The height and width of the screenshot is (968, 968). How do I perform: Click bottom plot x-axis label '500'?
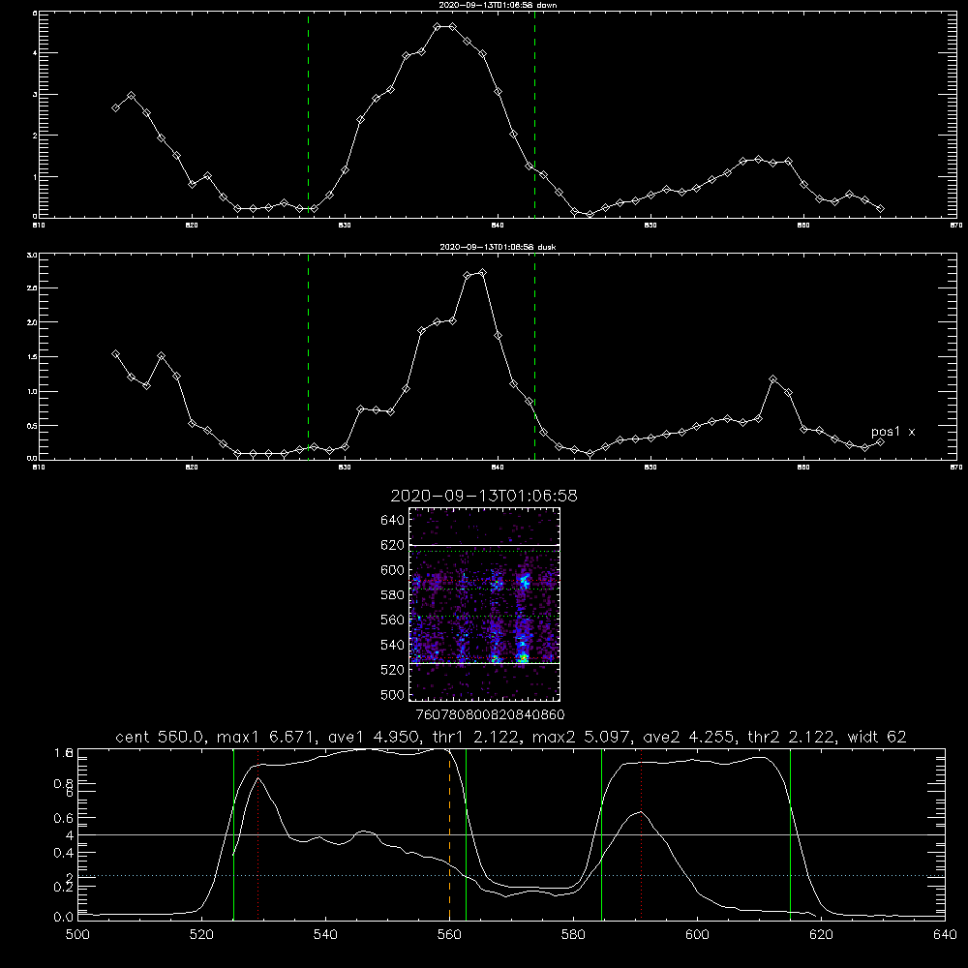(x=77, y=935)
